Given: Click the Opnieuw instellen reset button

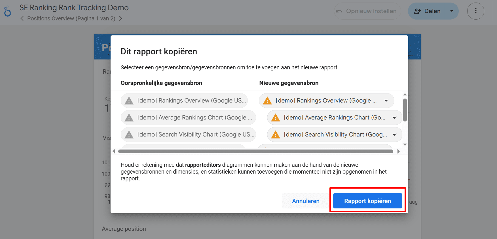Looking at the screenshot, I should (367, 11).
